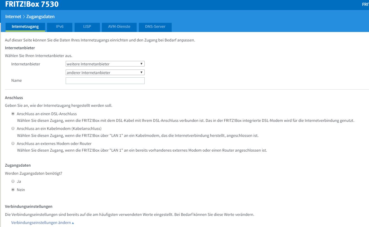Open the DNS-Server tab
The height and width of the screenshot is (227, 369).
tap(155, 27)
